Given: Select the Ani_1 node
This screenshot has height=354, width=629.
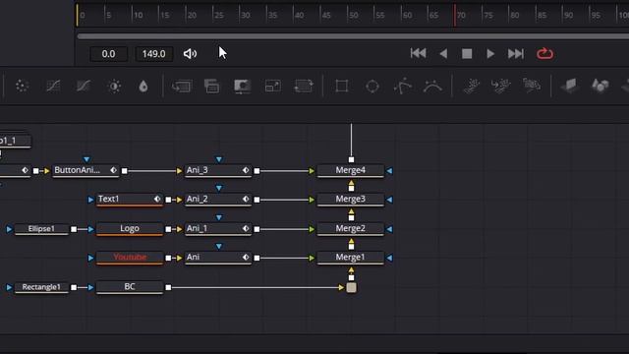Looking at the screenshot, I should pyautogui.click(x=218, y=229).
